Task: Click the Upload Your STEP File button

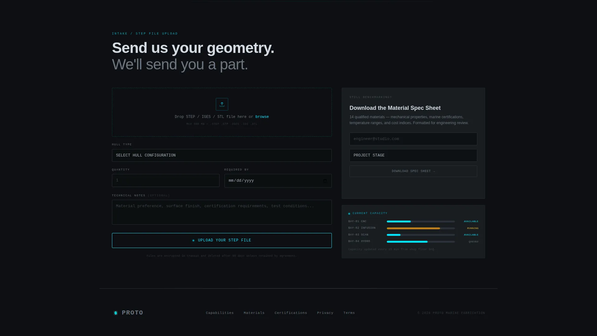Action: point(222,240)
